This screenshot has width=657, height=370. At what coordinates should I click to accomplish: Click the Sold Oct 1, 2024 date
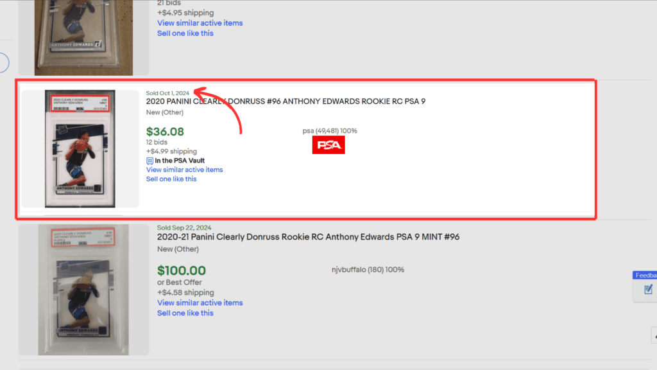point(167,93)
